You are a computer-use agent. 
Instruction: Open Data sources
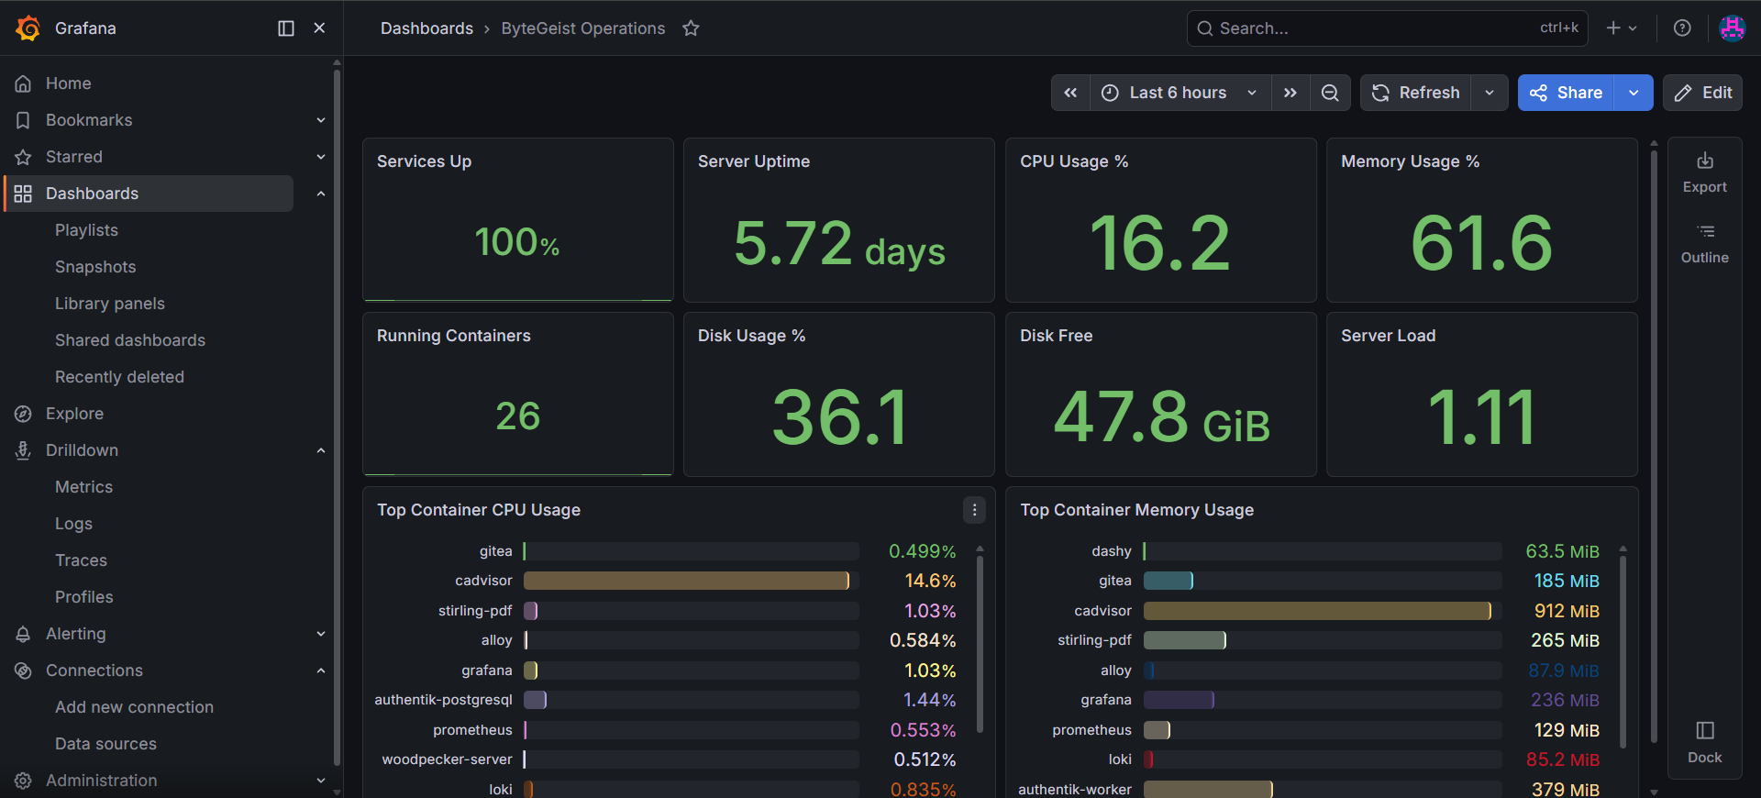tap(105, 744)
